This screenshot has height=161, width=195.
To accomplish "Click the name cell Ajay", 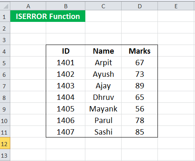I will click(x=103, y=85).
